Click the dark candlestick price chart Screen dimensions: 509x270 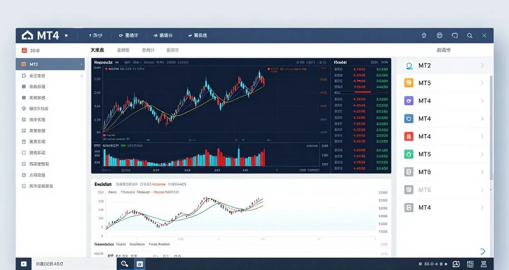coord(211,101)
